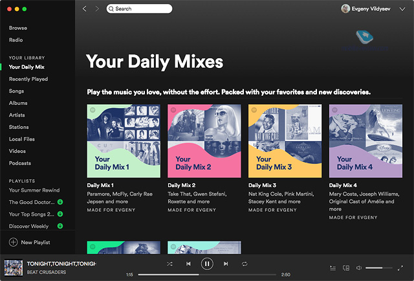414x281 pixels.
Task: Click download icon next to The Good Doctor
Action: click(60, 202)
